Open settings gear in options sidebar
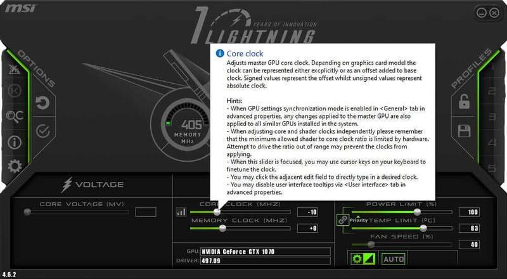507x279 pixels. click(x=15, y=166)
